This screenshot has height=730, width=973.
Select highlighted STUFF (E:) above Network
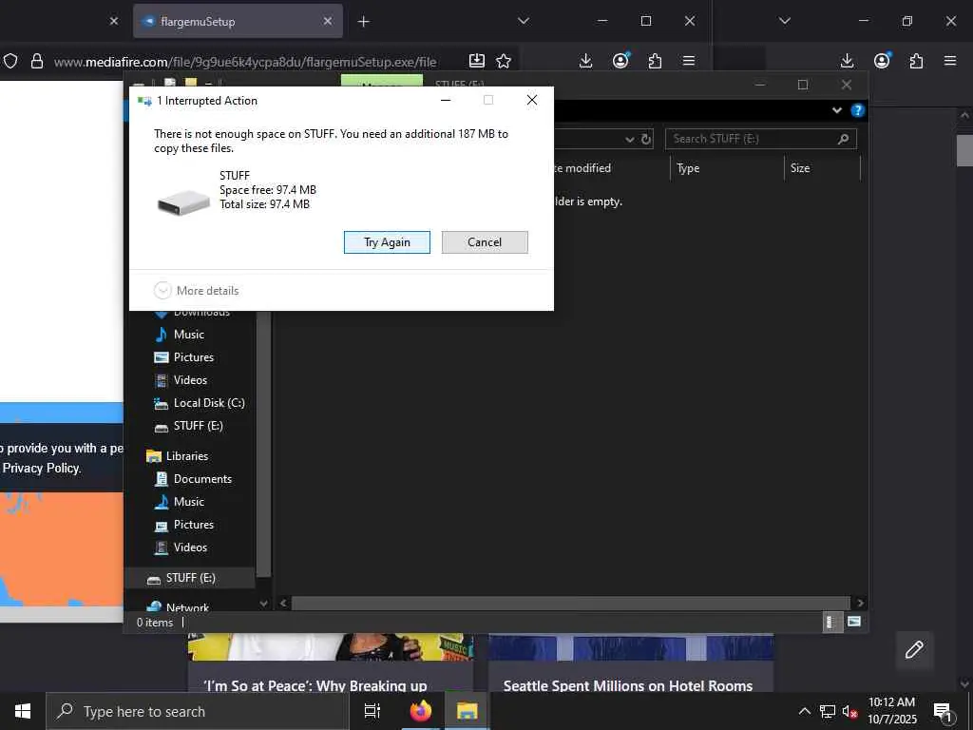(x=190, y=578)
